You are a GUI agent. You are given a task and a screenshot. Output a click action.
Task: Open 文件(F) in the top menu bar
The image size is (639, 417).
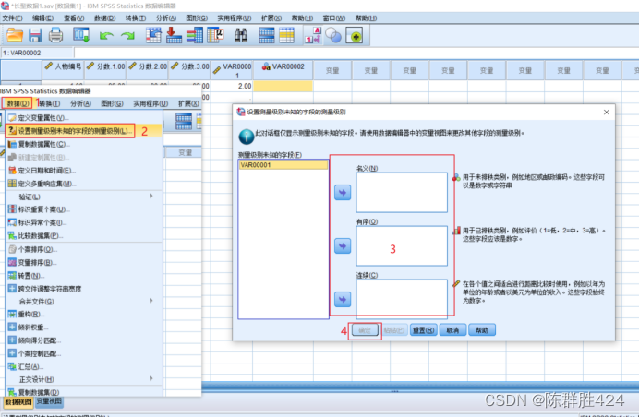coord(12,18)
